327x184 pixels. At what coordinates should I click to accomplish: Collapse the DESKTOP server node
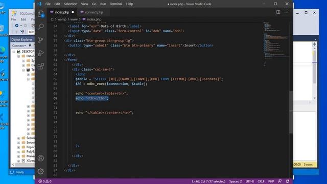coord(14,52)
